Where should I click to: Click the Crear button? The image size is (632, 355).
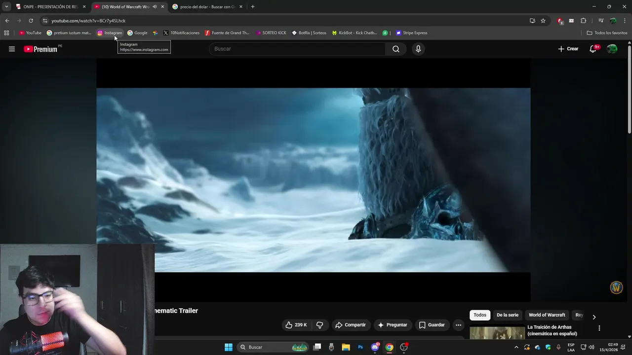click(568, 49)
